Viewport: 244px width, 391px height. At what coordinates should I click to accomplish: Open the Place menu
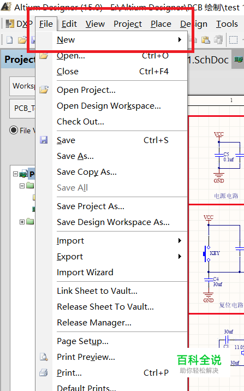160,24
